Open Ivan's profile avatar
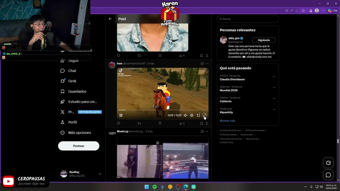340x191 pixels. pos(112,65)
